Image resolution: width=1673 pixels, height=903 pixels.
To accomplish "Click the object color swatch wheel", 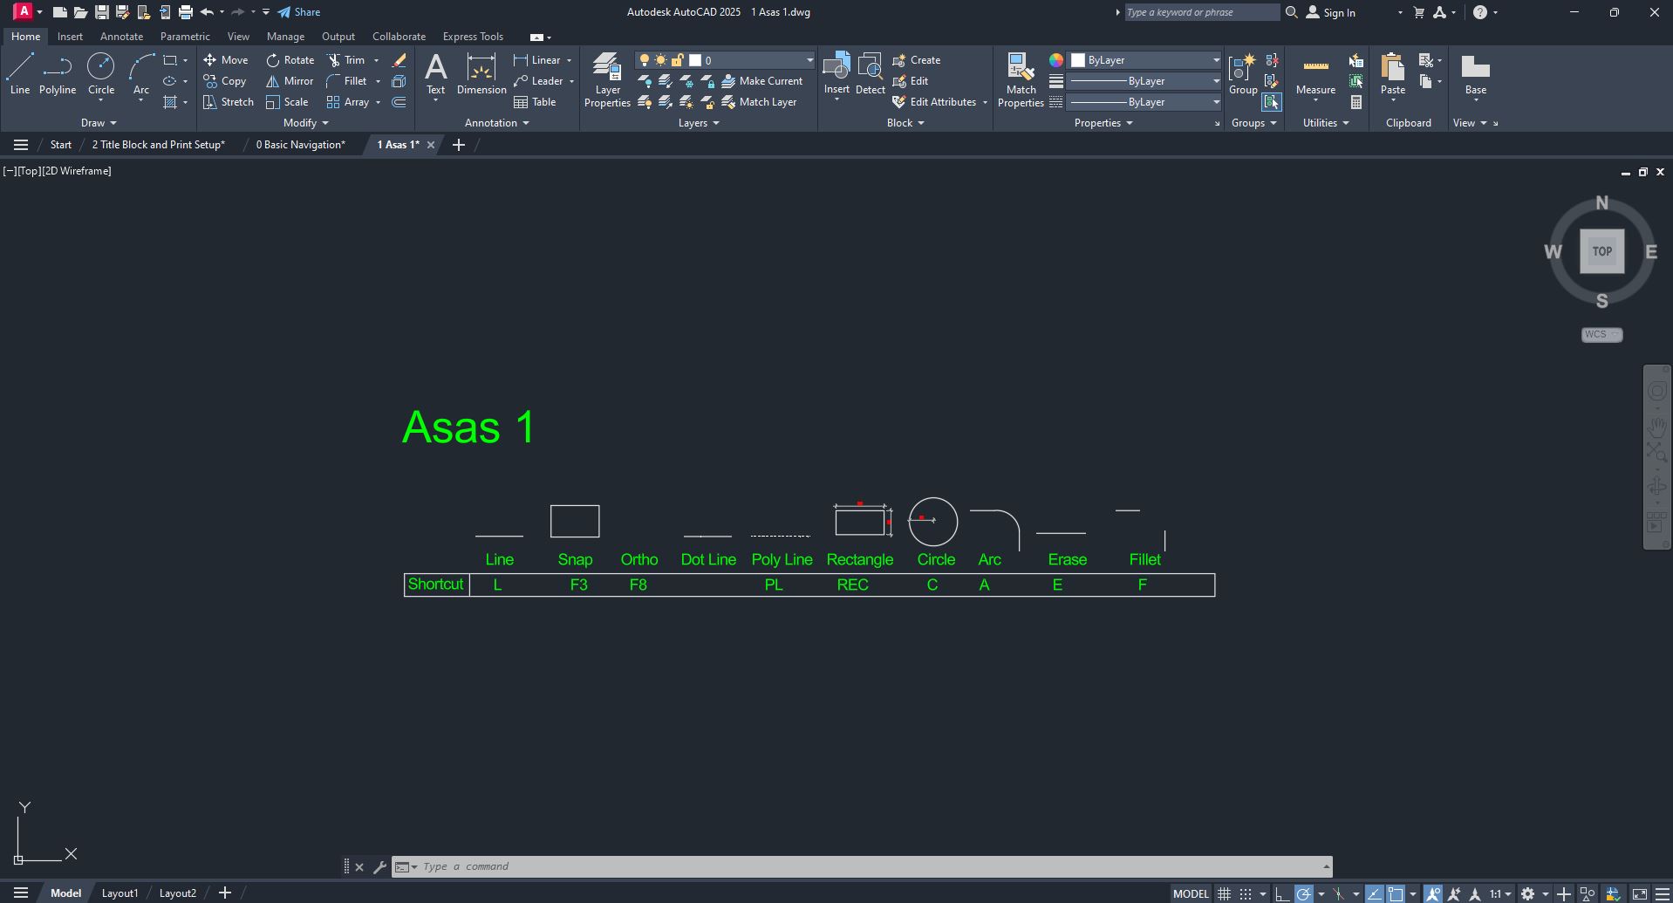I will click(x=1055, y=60).
